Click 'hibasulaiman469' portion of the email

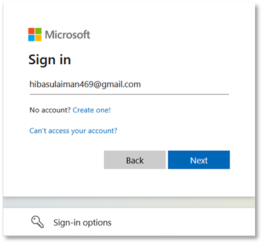click(61, 85)
